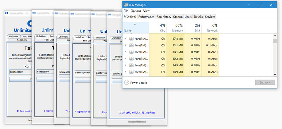
Task: Click the button below the galatasaray field
Action: (x=20, y=79)
